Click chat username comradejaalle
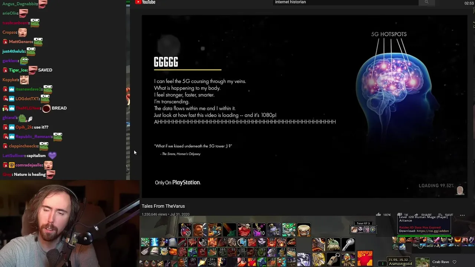 29,165
